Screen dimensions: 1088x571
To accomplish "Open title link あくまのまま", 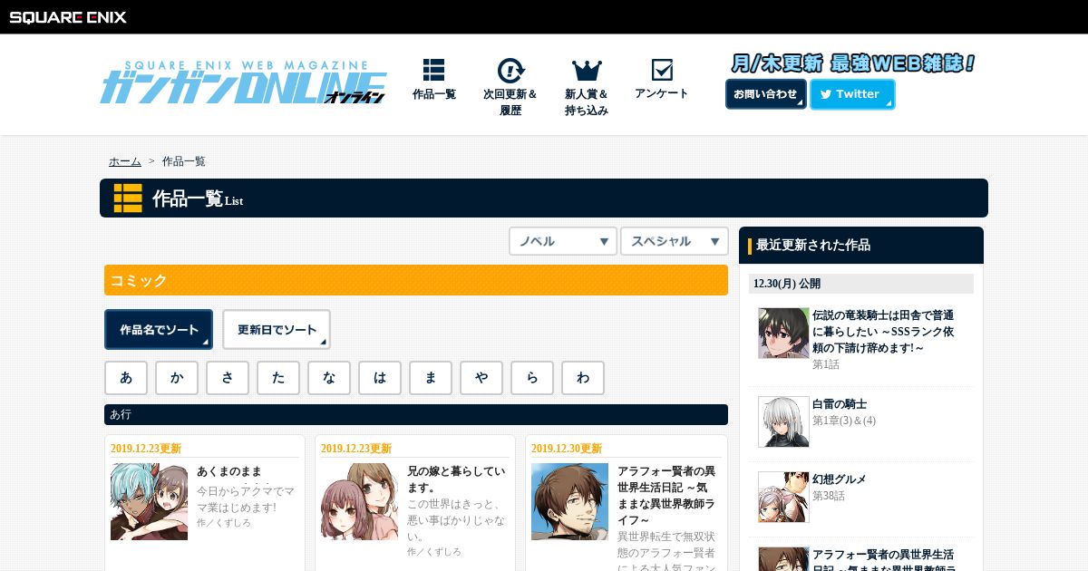I will point(229,471).
